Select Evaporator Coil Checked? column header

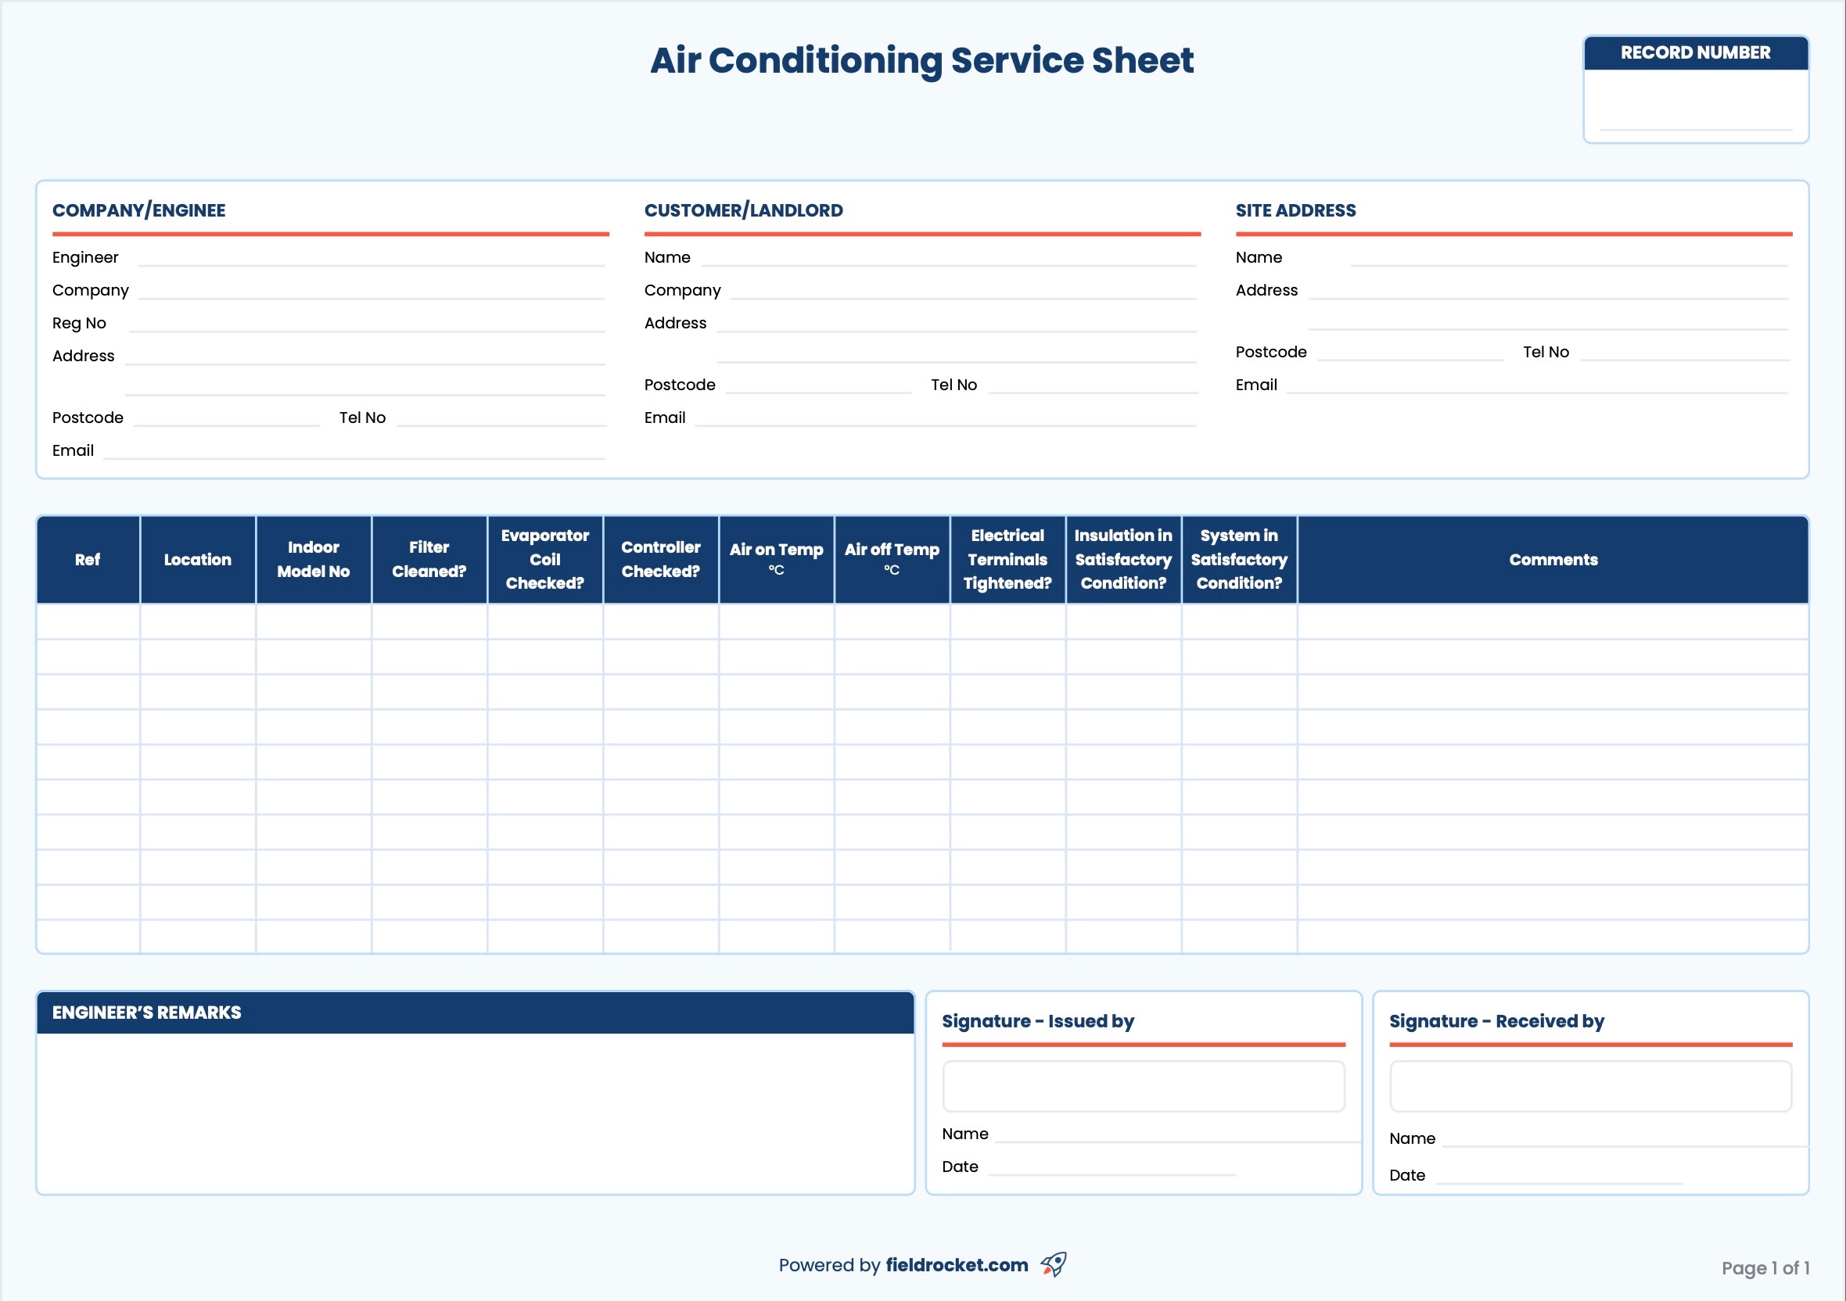click(x=544, y=559)
